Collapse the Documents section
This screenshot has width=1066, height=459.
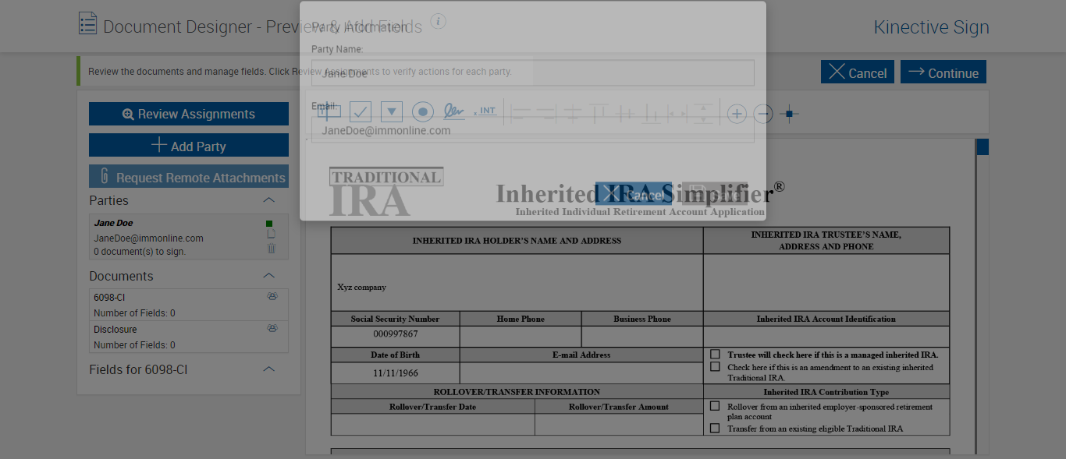pyautogui.click(x=268, y=276)
